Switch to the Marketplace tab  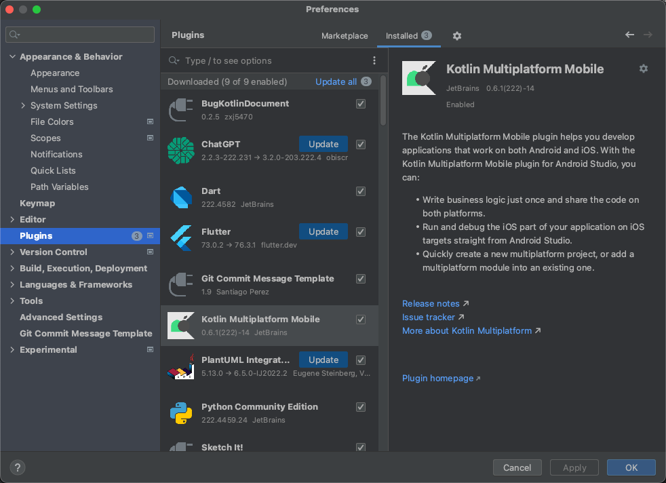point(345,36)
